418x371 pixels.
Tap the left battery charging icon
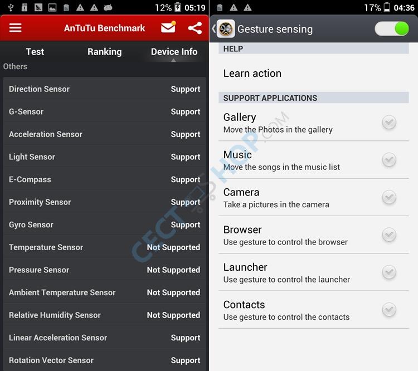pyautogui.click(x=178, y=7)
